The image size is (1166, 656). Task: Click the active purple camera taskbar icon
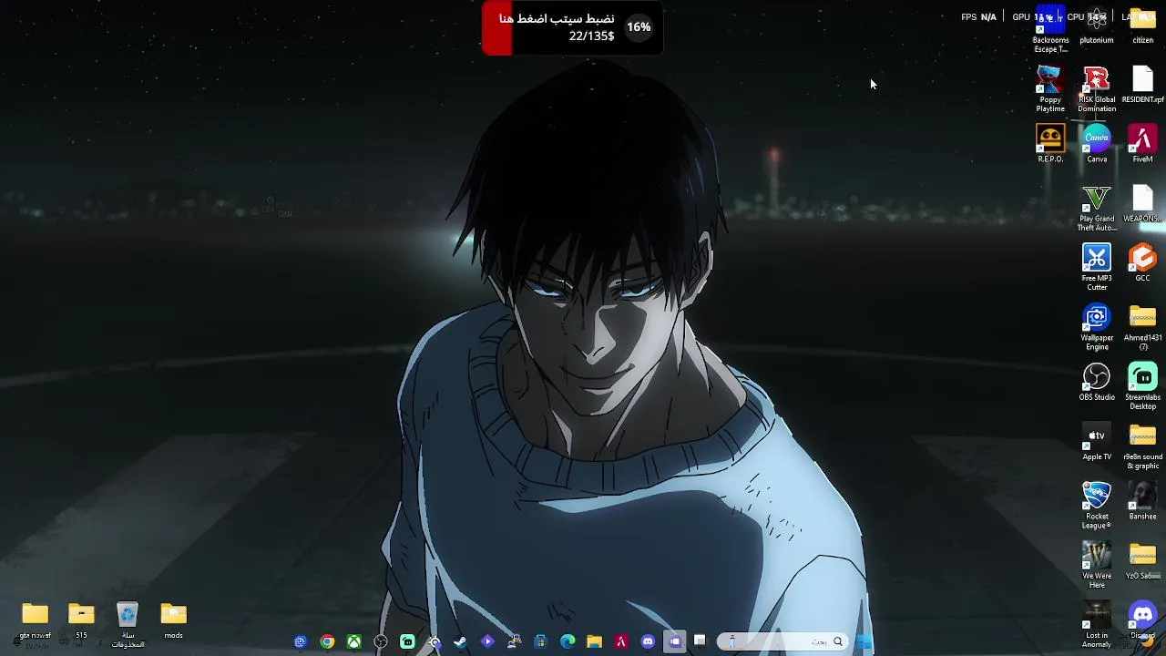pyautogui.click(x=675, y=641)
